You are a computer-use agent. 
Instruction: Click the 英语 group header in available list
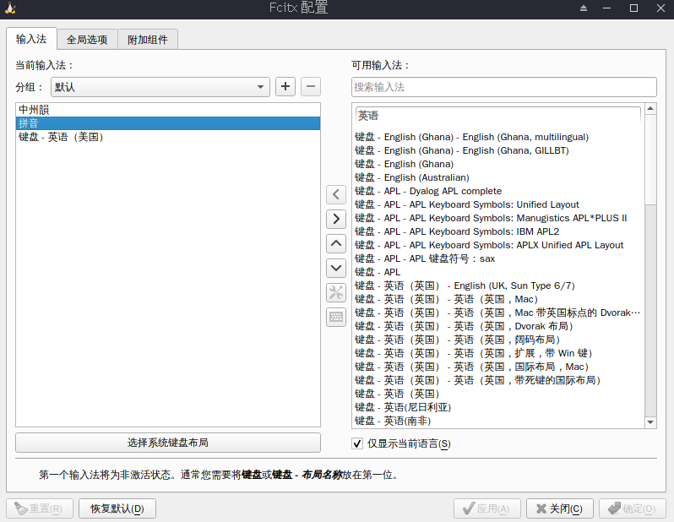[x=498, y=116]
